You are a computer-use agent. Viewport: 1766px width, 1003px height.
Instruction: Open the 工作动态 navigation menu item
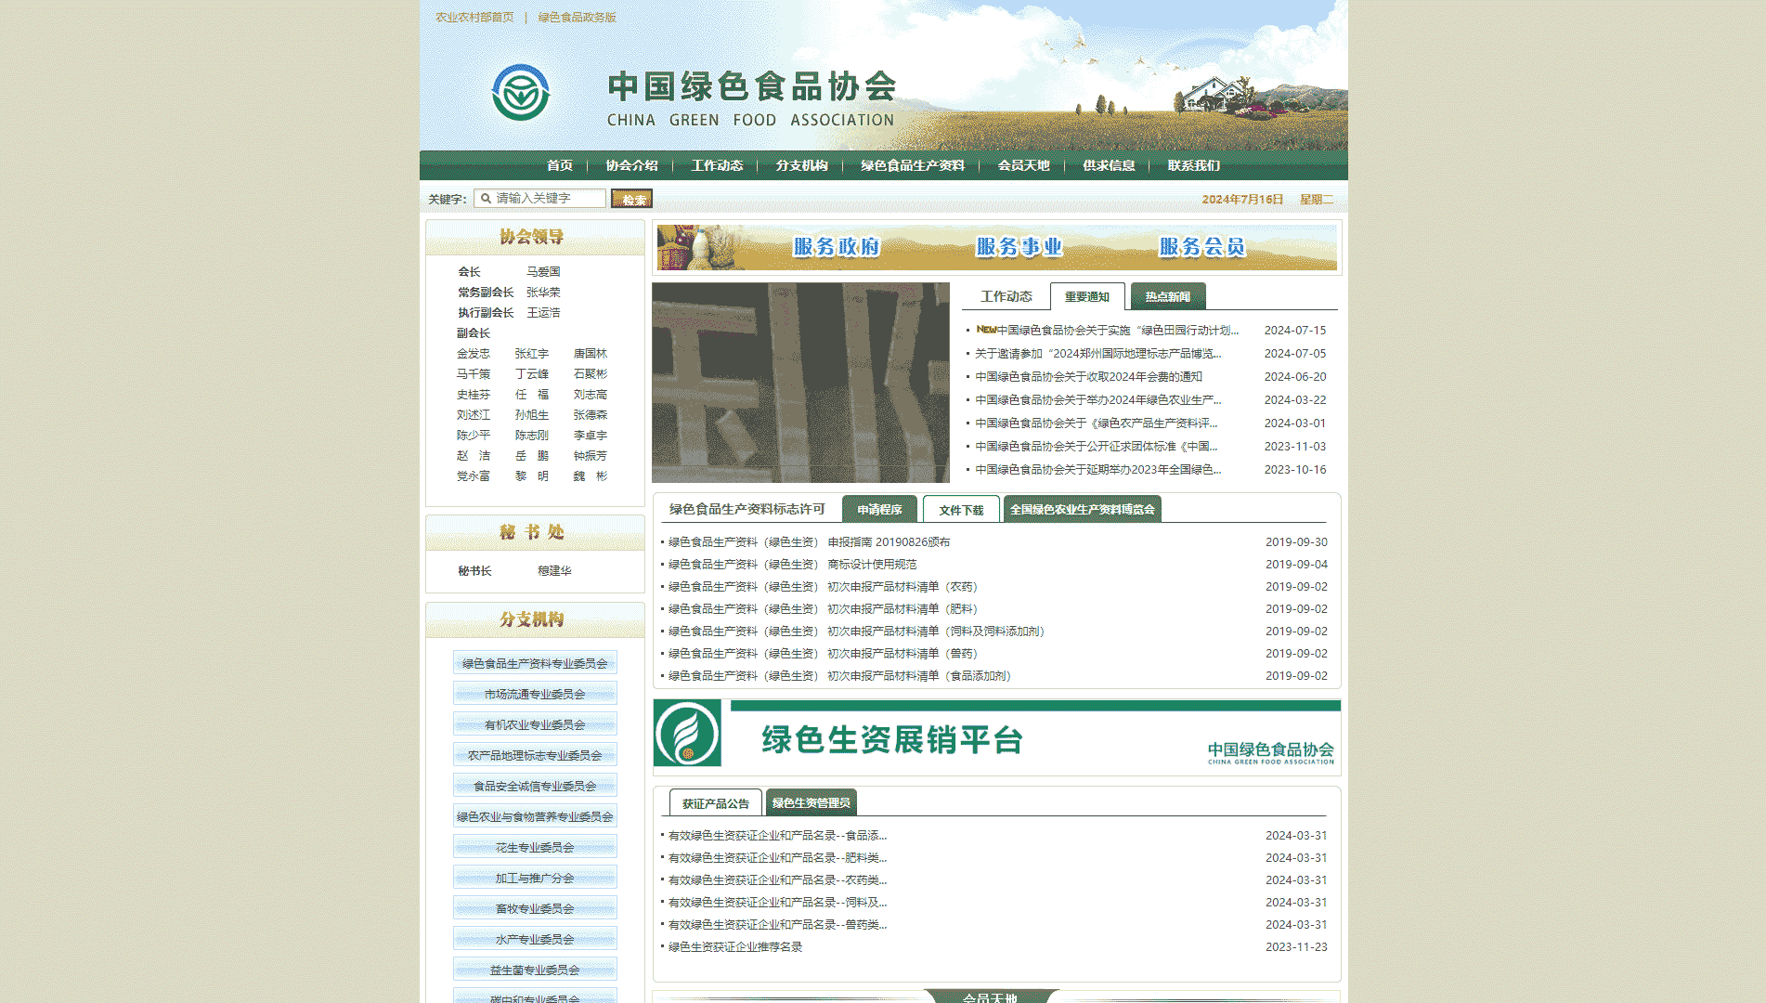coord(717,165)
